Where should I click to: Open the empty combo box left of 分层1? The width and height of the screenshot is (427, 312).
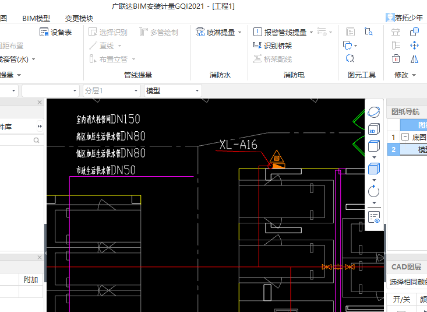click(50, 90)
